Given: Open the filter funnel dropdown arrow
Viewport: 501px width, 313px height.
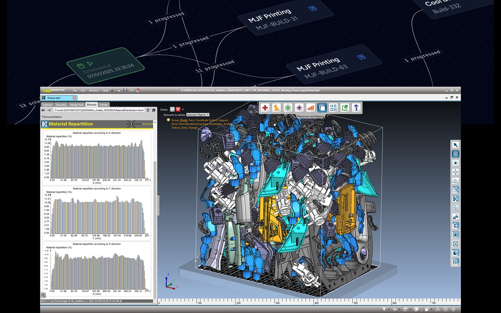Looking at the screenshot, I should click(389, 309).
